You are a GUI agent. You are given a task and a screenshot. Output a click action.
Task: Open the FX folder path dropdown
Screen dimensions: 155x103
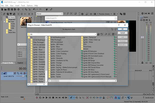[x=95, y=34]
